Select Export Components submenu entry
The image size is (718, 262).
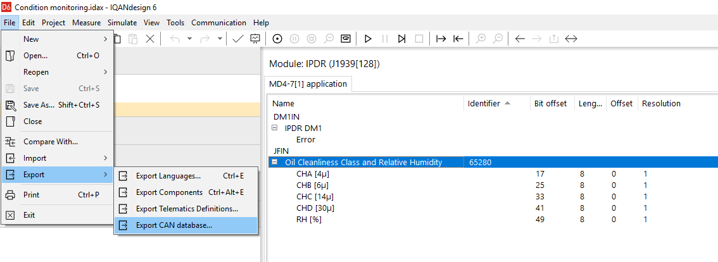coord(186,192)
